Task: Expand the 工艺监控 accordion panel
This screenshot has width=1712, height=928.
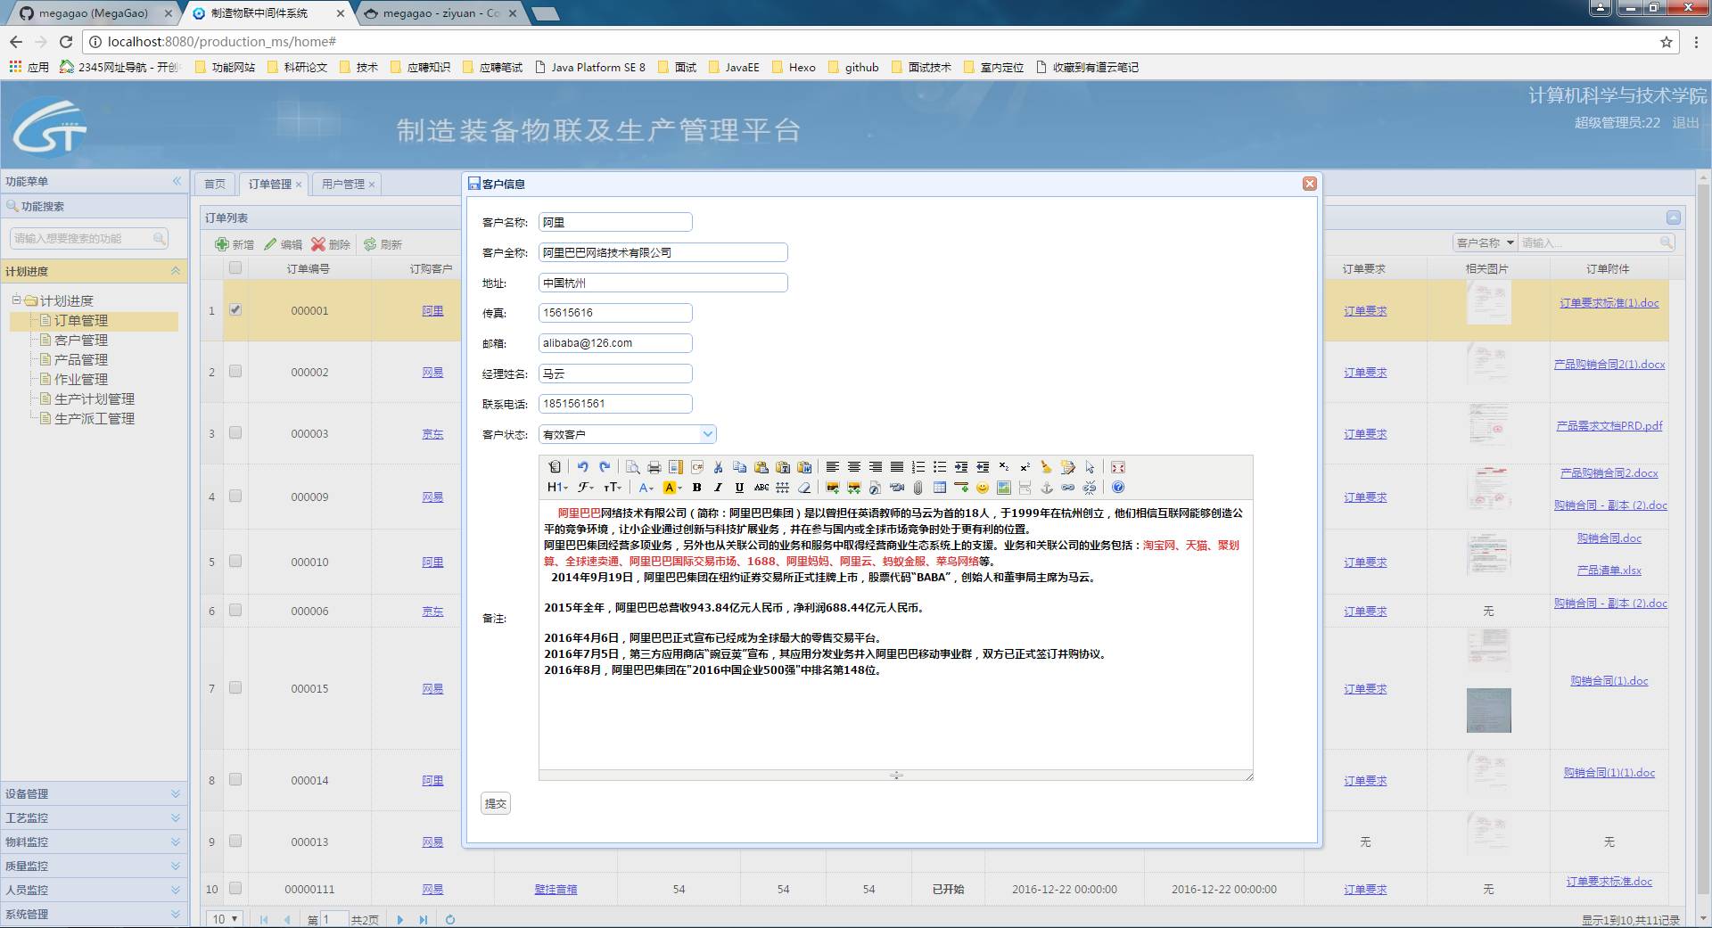Action: [94, 817]
